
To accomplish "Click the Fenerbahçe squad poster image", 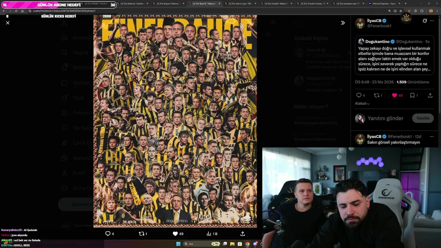I will (175, 121).
